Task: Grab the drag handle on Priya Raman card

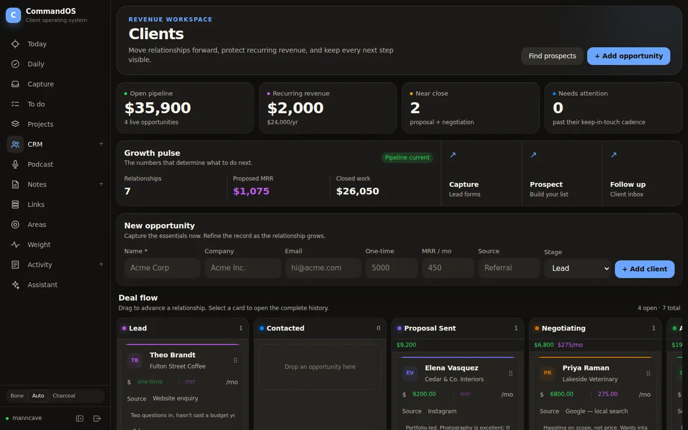Action: point(648,373)
